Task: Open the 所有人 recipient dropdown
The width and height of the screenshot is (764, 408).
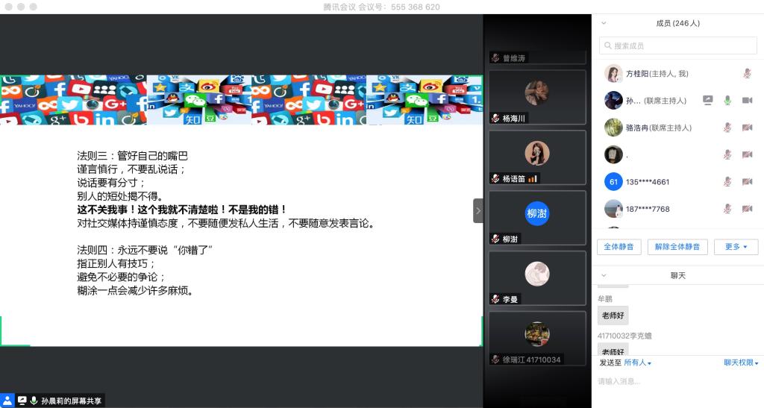Action: (637, 363)
